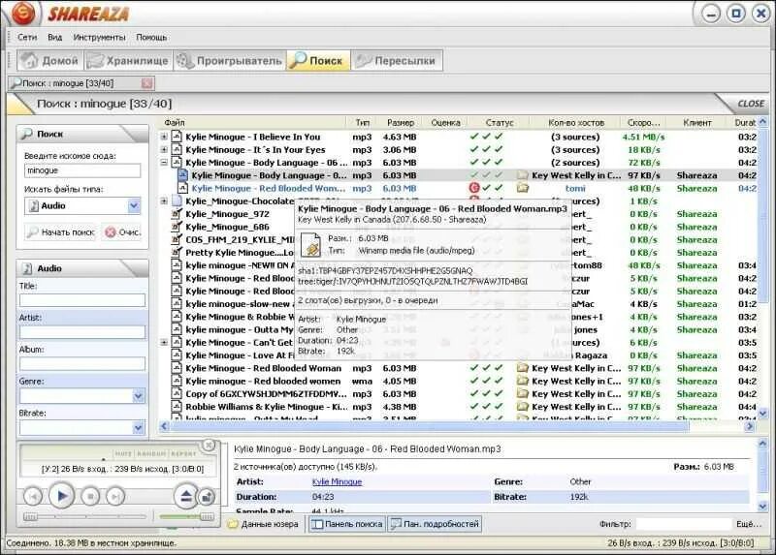Image resolution: width=776 pixels, height=555 pixels.
Task: Click folder icon in 'Copy of 6GXCYW5HJDMM' row
Action: coord(523,393)
